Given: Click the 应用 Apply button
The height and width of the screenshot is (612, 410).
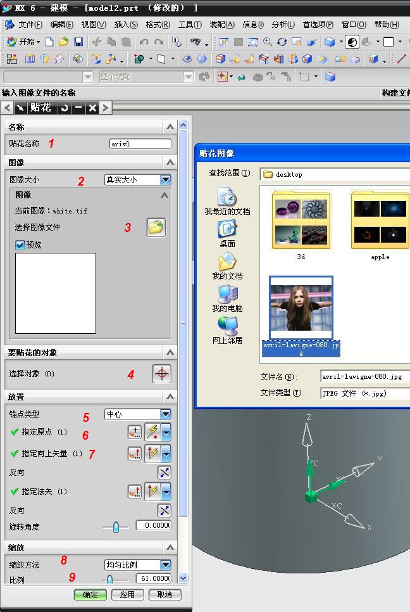Looking at the screenshot, I should coord(127,594).
